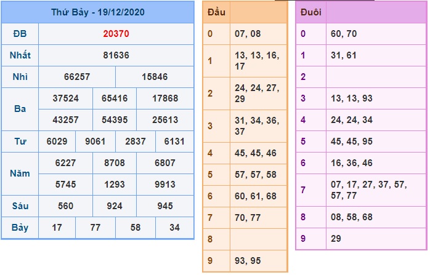Click "29" in the Đuôi table
This screenshot has height=275, width=430.
click(336, 239)
